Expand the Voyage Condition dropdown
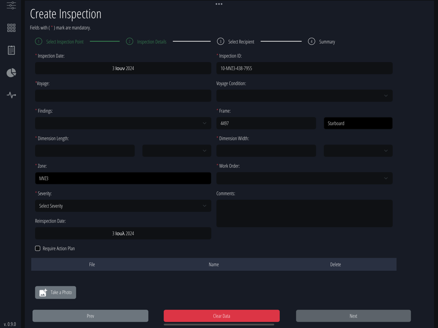The width and height of the screenshot is (438, 328). click(x=304, y=95)
